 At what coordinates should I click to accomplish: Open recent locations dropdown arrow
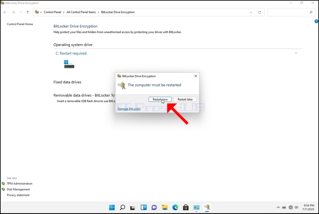tap(20, 12)
